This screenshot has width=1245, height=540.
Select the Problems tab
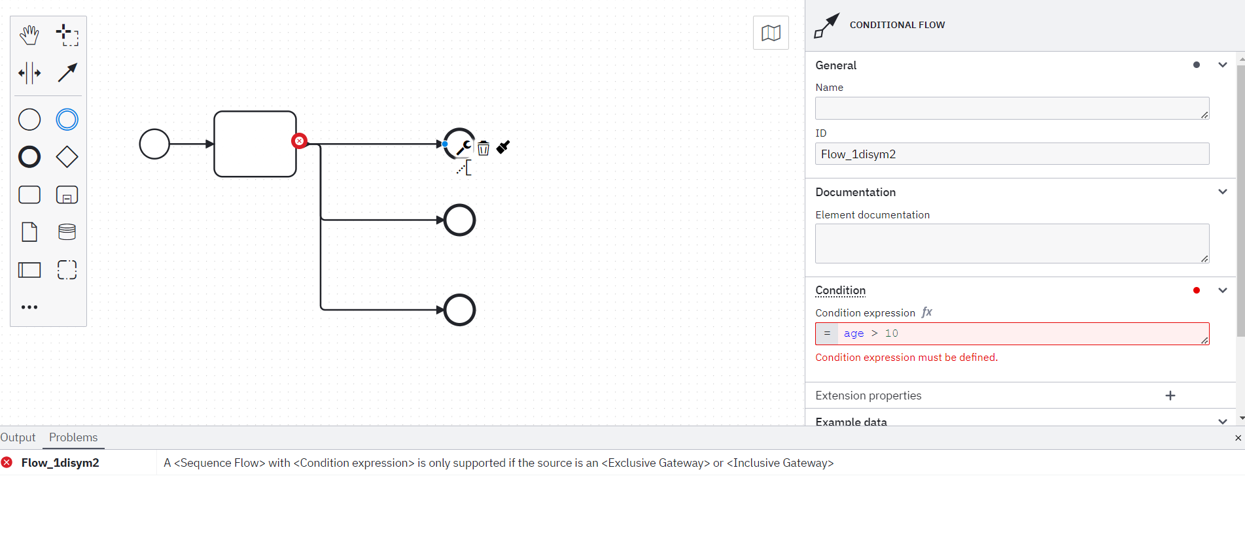coord(73,437)
